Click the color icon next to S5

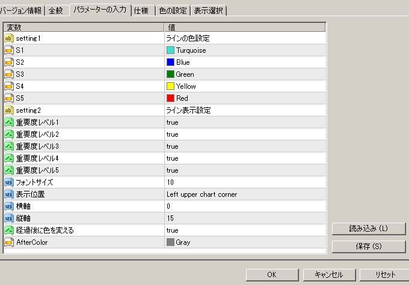(9, 98)
